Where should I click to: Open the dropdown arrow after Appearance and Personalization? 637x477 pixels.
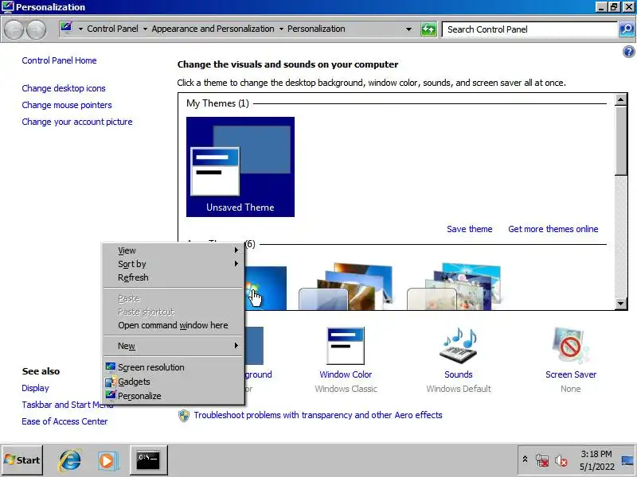[281, 29]
